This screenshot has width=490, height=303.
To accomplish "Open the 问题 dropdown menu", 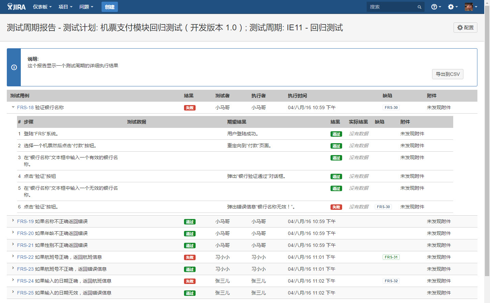I will pyautogui.click(x=86, y=7).
